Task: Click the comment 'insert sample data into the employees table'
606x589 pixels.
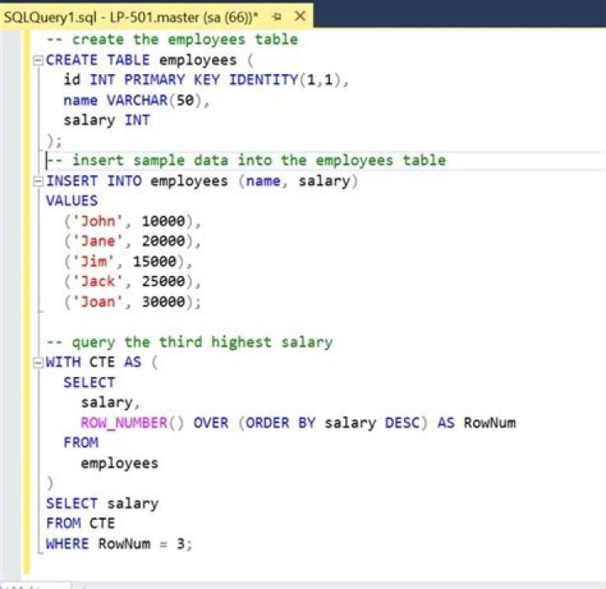Action: pos(246,161)
